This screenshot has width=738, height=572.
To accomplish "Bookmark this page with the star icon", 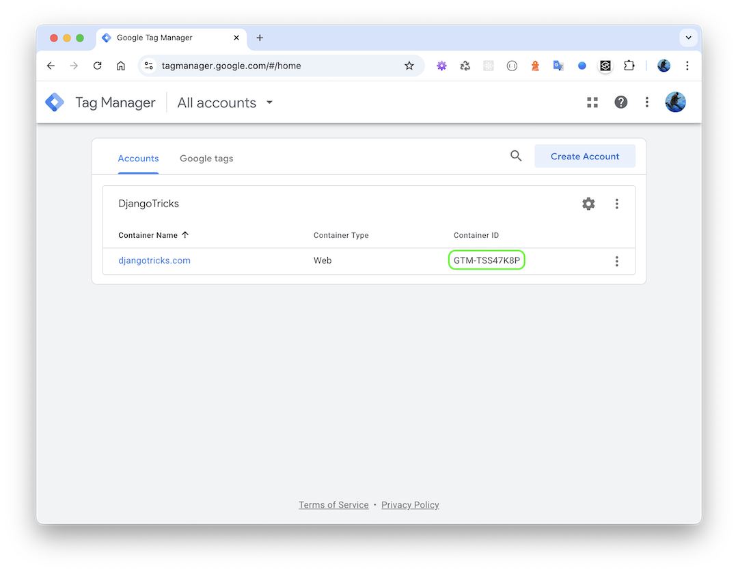I will pos(409,66).
